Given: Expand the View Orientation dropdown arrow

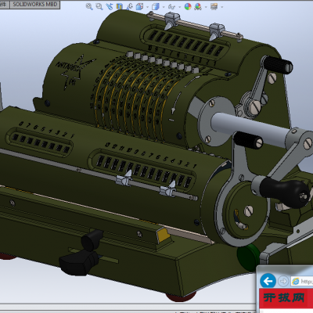Looking at the screenshot, I should (148, 7).
